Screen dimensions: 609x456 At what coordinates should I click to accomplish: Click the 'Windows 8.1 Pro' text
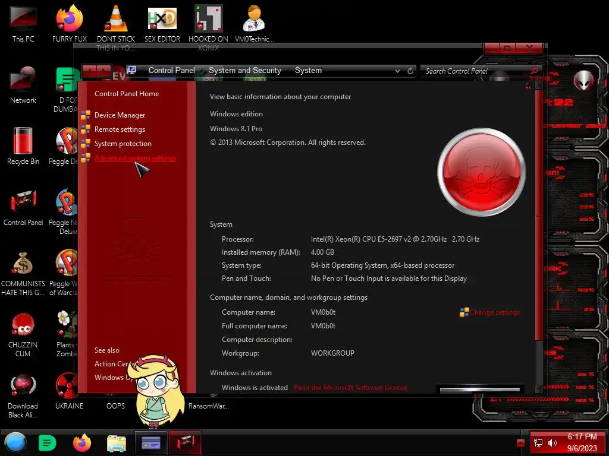click(236, 129)
